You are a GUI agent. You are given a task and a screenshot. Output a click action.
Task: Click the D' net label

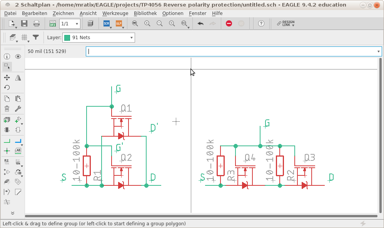[154, 128]
